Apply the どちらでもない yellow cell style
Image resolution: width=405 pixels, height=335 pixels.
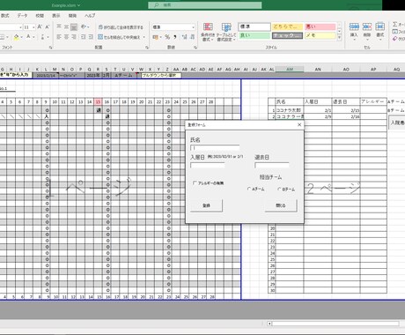tap(287, 26)
